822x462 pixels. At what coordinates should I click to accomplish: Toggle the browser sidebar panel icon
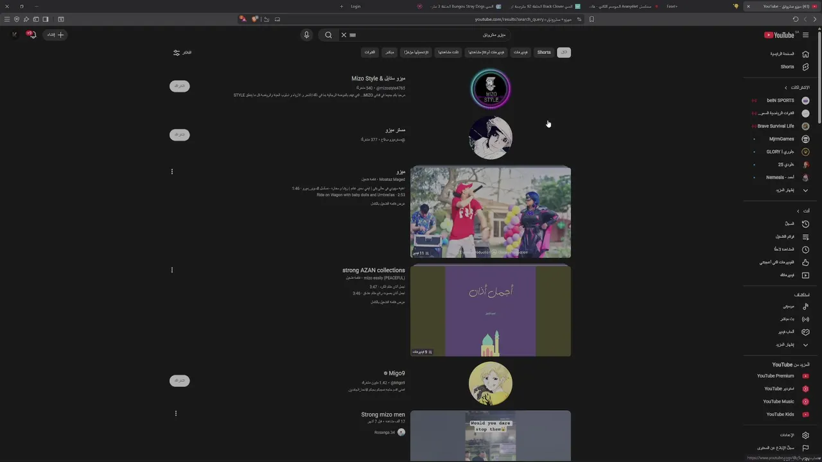[45, 19]
